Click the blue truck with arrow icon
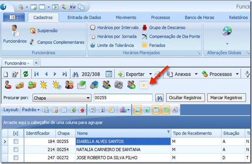 tap(94, 85)
